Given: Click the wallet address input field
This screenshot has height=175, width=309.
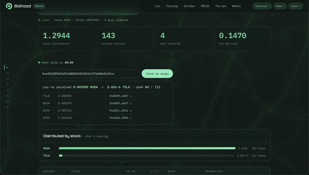Looking at the screenshot, I should (x=89, y=74).
